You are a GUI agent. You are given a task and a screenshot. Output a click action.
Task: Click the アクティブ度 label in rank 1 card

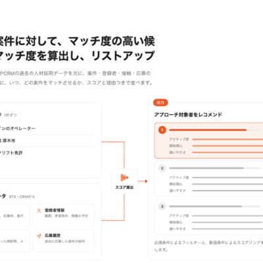179,139
